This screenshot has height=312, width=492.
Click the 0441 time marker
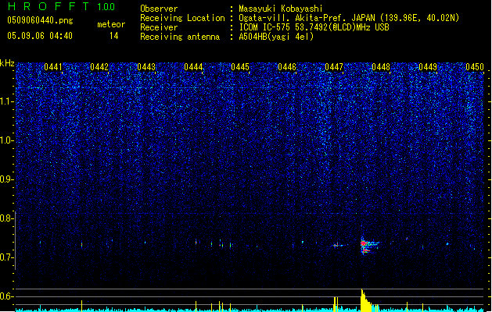pos(53,67)
